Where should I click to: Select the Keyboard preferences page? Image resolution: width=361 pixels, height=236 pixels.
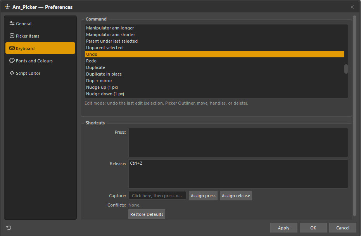[x=40, y=48]
